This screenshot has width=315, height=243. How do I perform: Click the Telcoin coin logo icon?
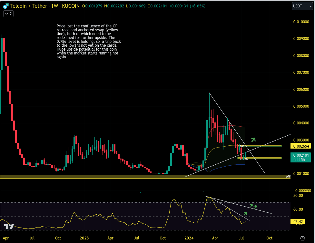(6, 6)
